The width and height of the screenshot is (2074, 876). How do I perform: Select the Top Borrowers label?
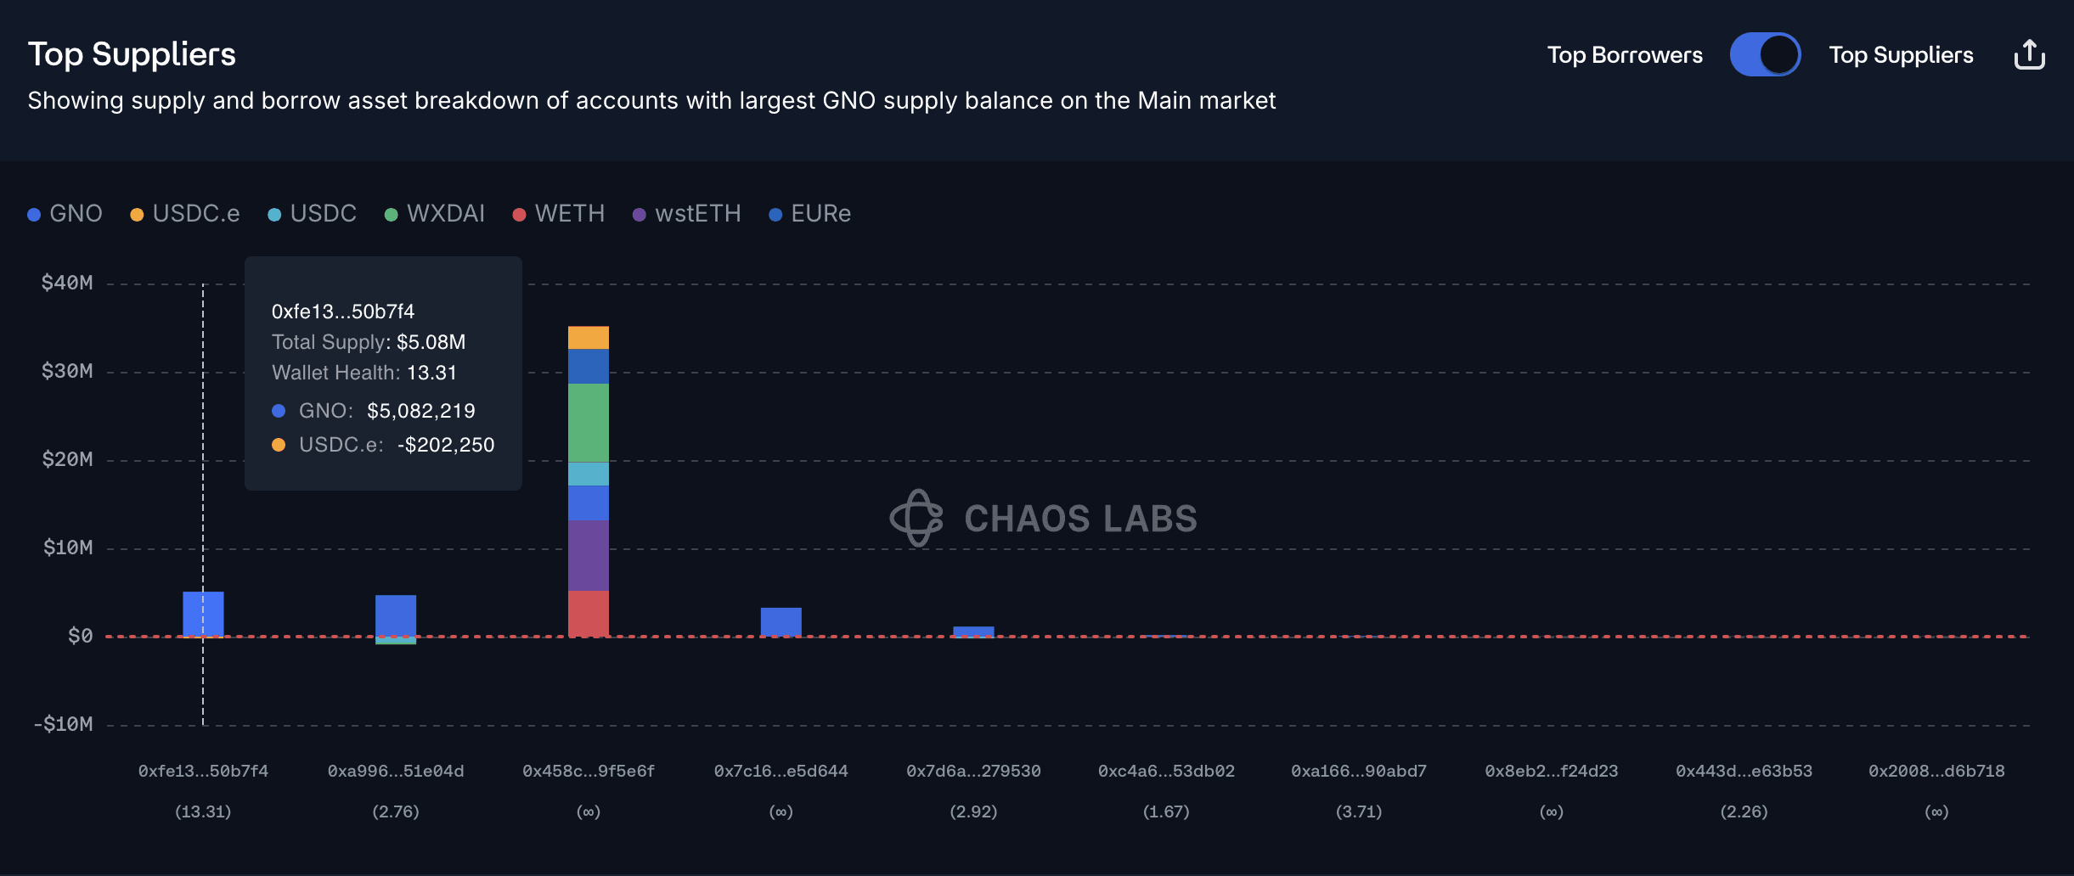click(1624, 55)
